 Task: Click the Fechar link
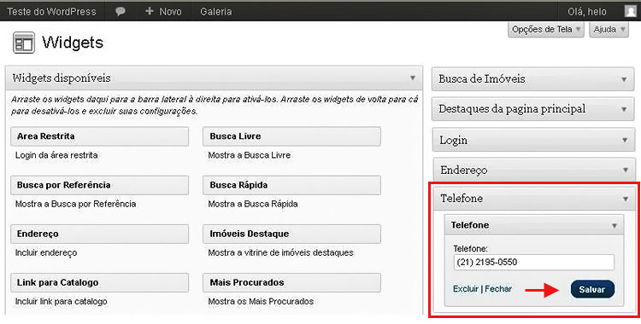(498, 288)
